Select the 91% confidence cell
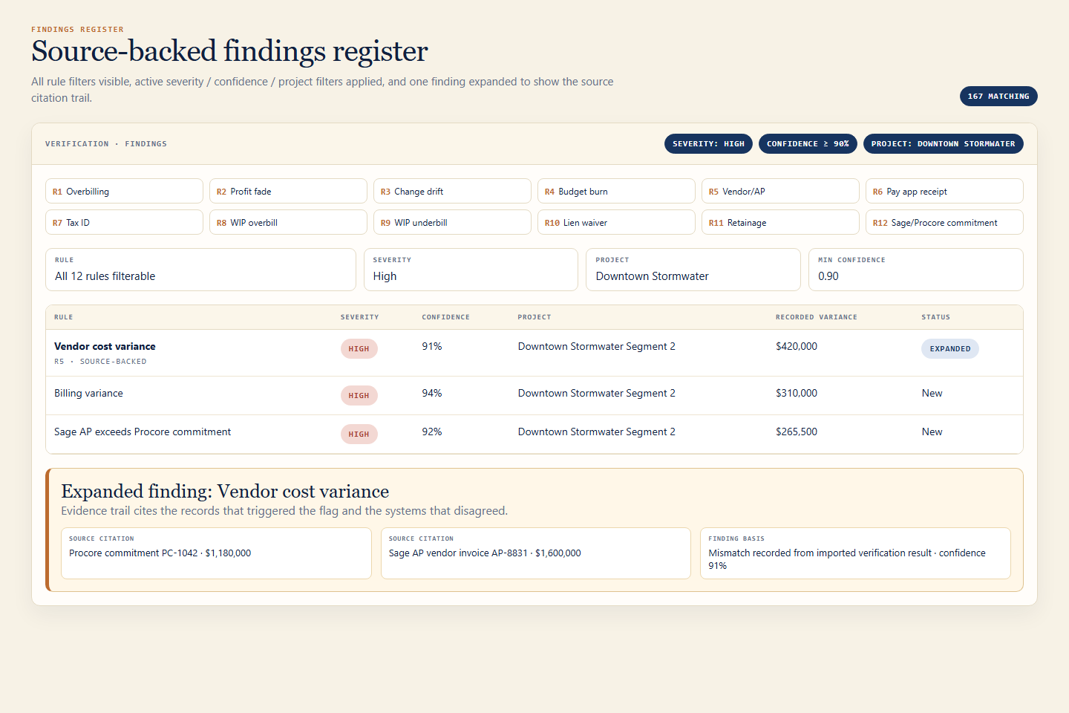The width and height of the screenshot is (1069, 713). pos(432,346)
